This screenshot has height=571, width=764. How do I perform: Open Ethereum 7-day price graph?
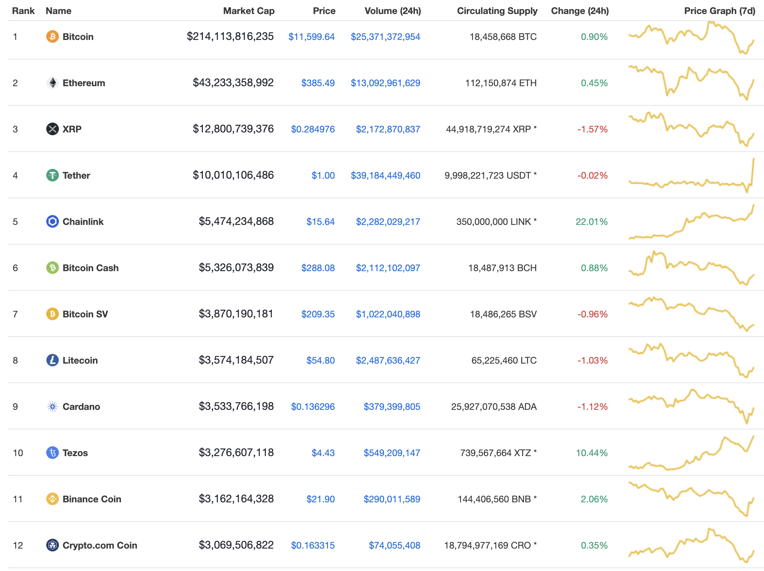point(691,83)
